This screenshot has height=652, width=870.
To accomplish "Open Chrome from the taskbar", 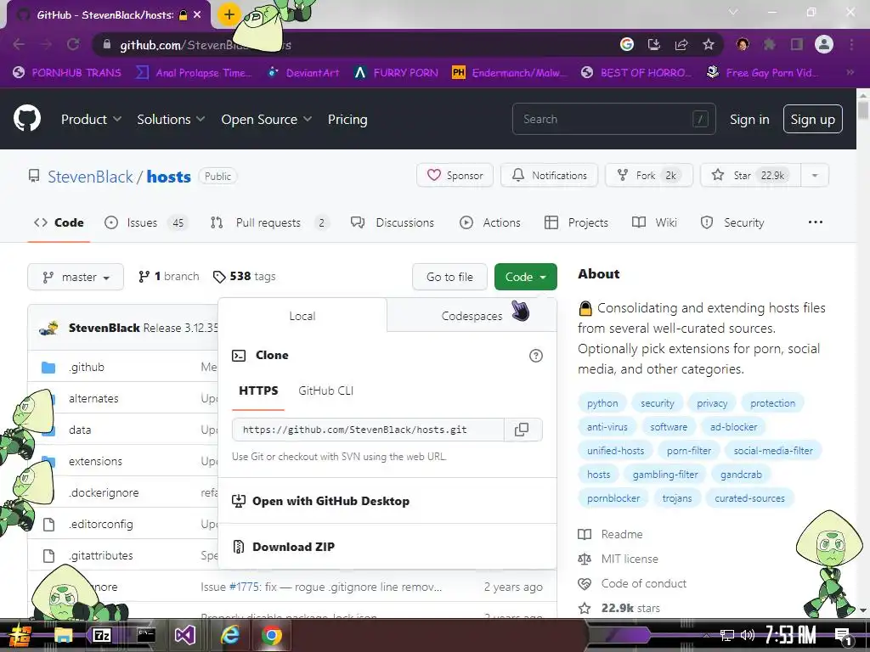I will pos(271,635).
